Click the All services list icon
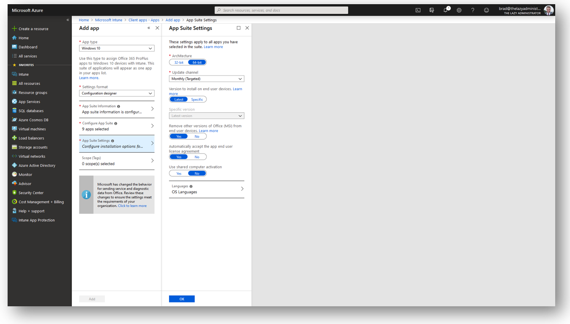 pos(14,56)
